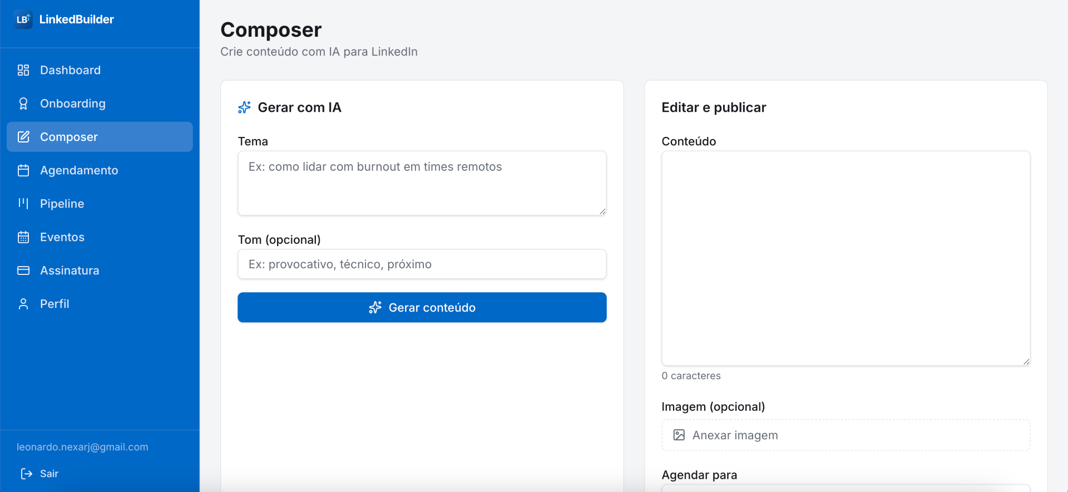Click the "Editar e publicar" heading
Viewport: 1068px width, 492px height.
(714, 107)
